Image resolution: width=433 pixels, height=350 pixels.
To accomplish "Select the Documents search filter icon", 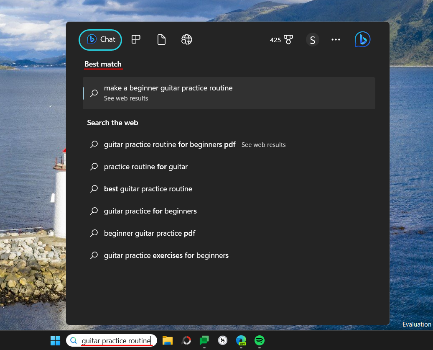I will [161, 39].
